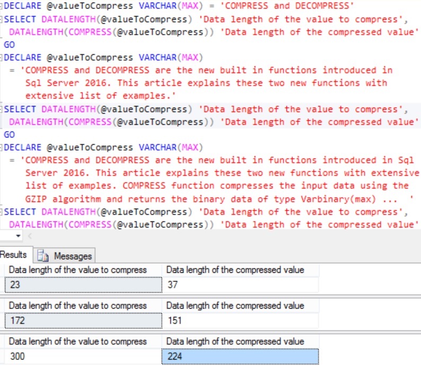Select result cell with value 300
The image size is (421, 365).
(x=83, y=357)
